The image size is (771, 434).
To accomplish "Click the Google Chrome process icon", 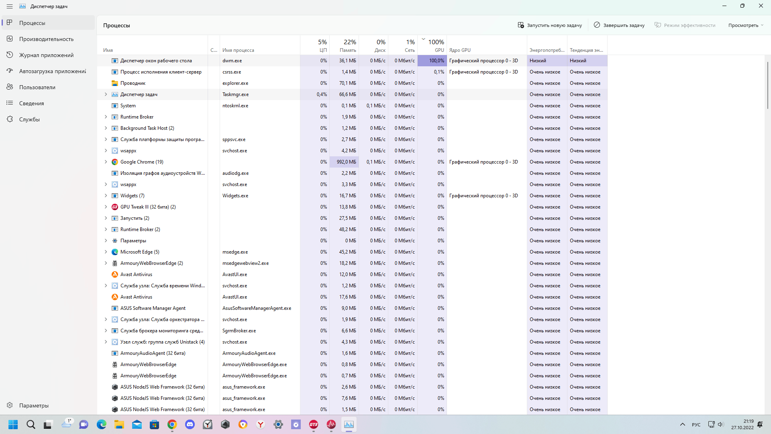I will click(x=115, y=162).
